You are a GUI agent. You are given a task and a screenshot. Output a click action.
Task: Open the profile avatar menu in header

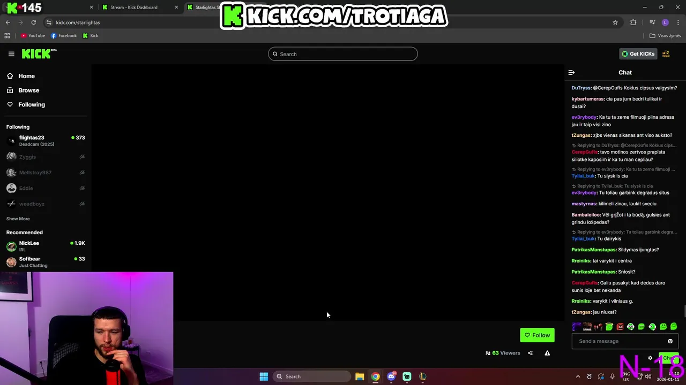(666, 54)
